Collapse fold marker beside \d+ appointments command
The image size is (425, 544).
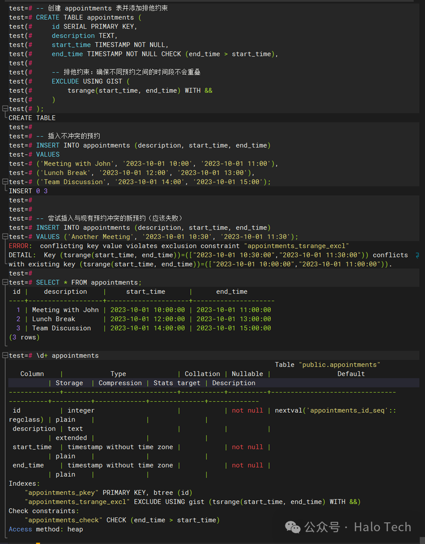coord(5,355)
